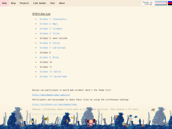Viewport: 172px width, 129px height.
Task: Open October 2: Maps link
Action: tap(49, 24)
